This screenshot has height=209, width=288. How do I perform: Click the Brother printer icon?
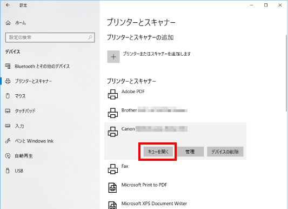coord(113,113)
